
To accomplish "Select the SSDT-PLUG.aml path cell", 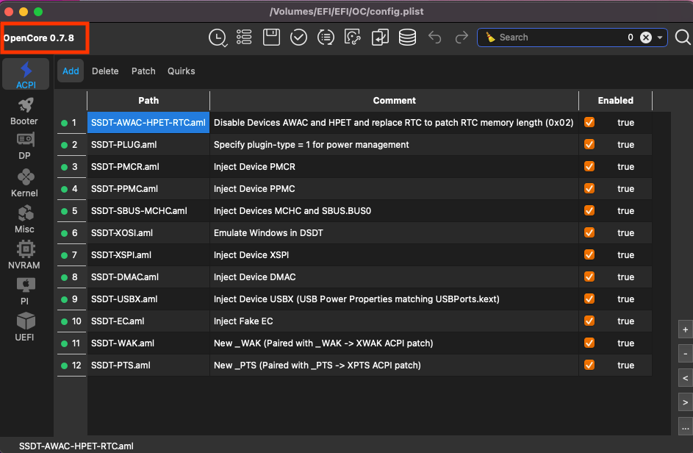I will [148, 145].
